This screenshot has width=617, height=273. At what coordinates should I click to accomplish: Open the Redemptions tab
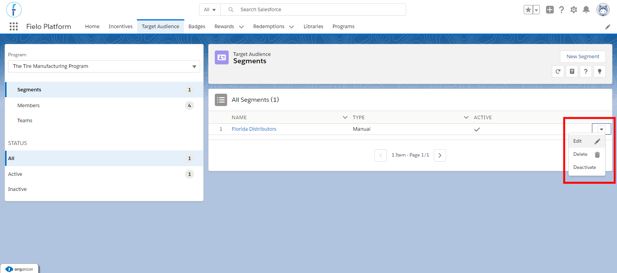coord(269,27)
